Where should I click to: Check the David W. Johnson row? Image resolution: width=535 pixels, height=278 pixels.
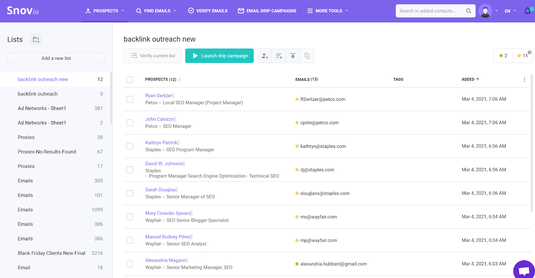[130, 170]
